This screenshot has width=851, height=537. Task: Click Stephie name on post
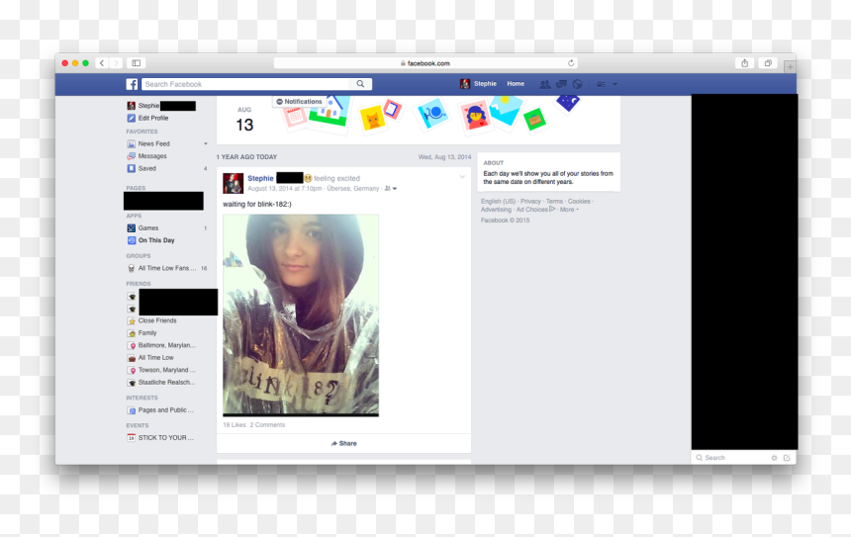(260, 178)
